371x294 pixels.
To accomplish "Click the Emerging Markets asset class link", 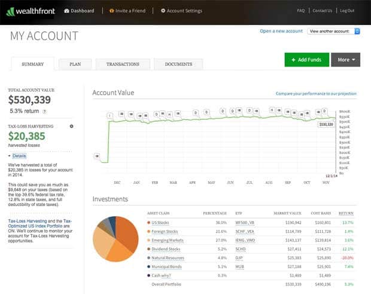I will (168, 240).
